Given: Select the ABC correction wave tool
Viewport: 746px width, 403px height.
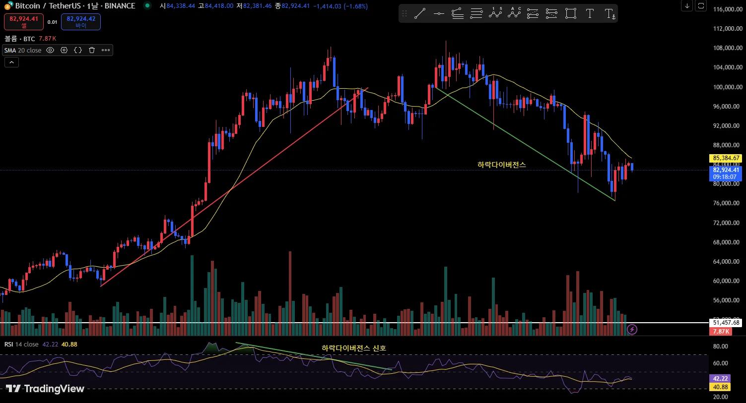Looking at the screenshot, I should [x=514, y=14].
